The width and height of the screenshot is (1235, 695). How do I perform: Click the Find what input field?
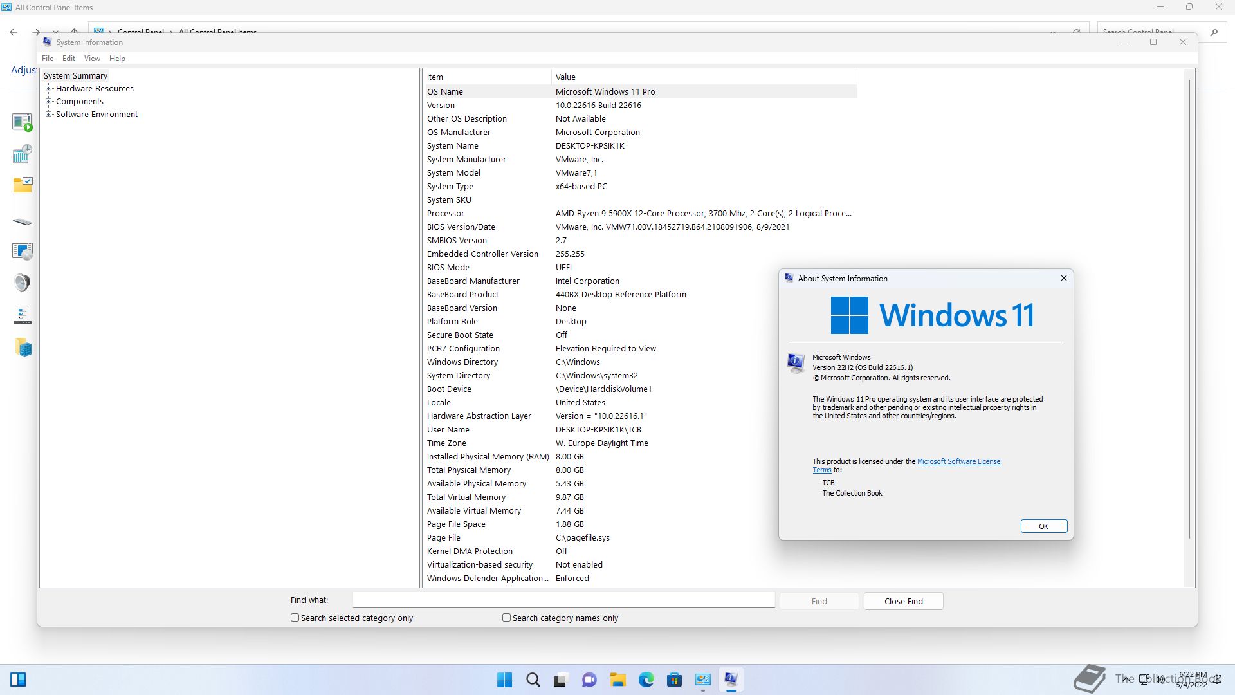click(x=563, y=600)
